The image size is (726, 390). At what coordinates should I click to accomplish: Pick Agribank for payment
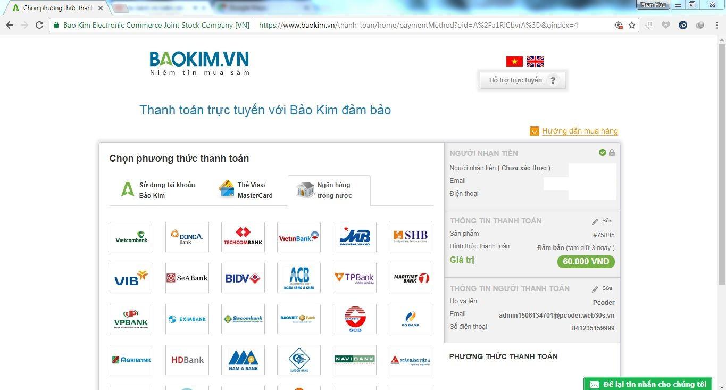pos(131,360)
